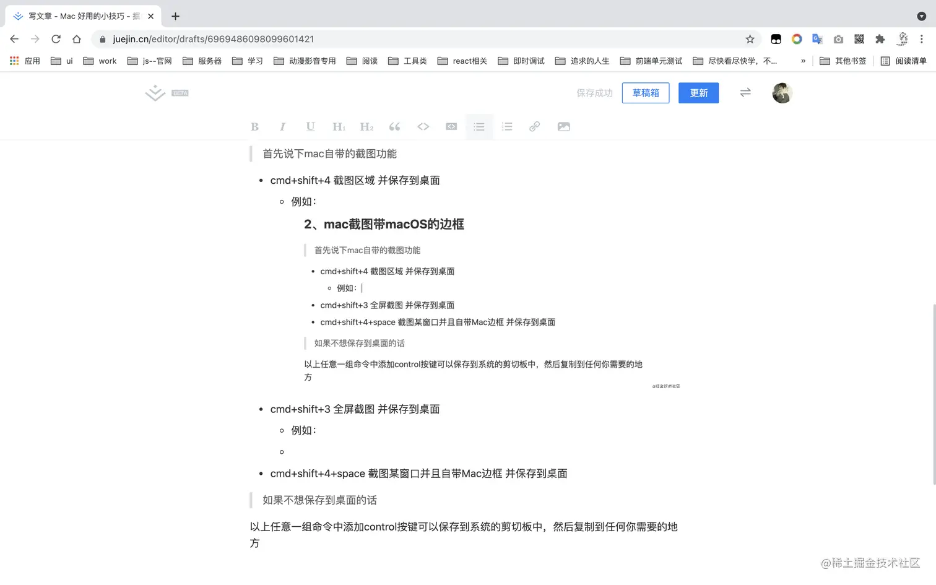936x585 pixels.
Task: Click the Juejin logo in header
Action: coord(155,93)
